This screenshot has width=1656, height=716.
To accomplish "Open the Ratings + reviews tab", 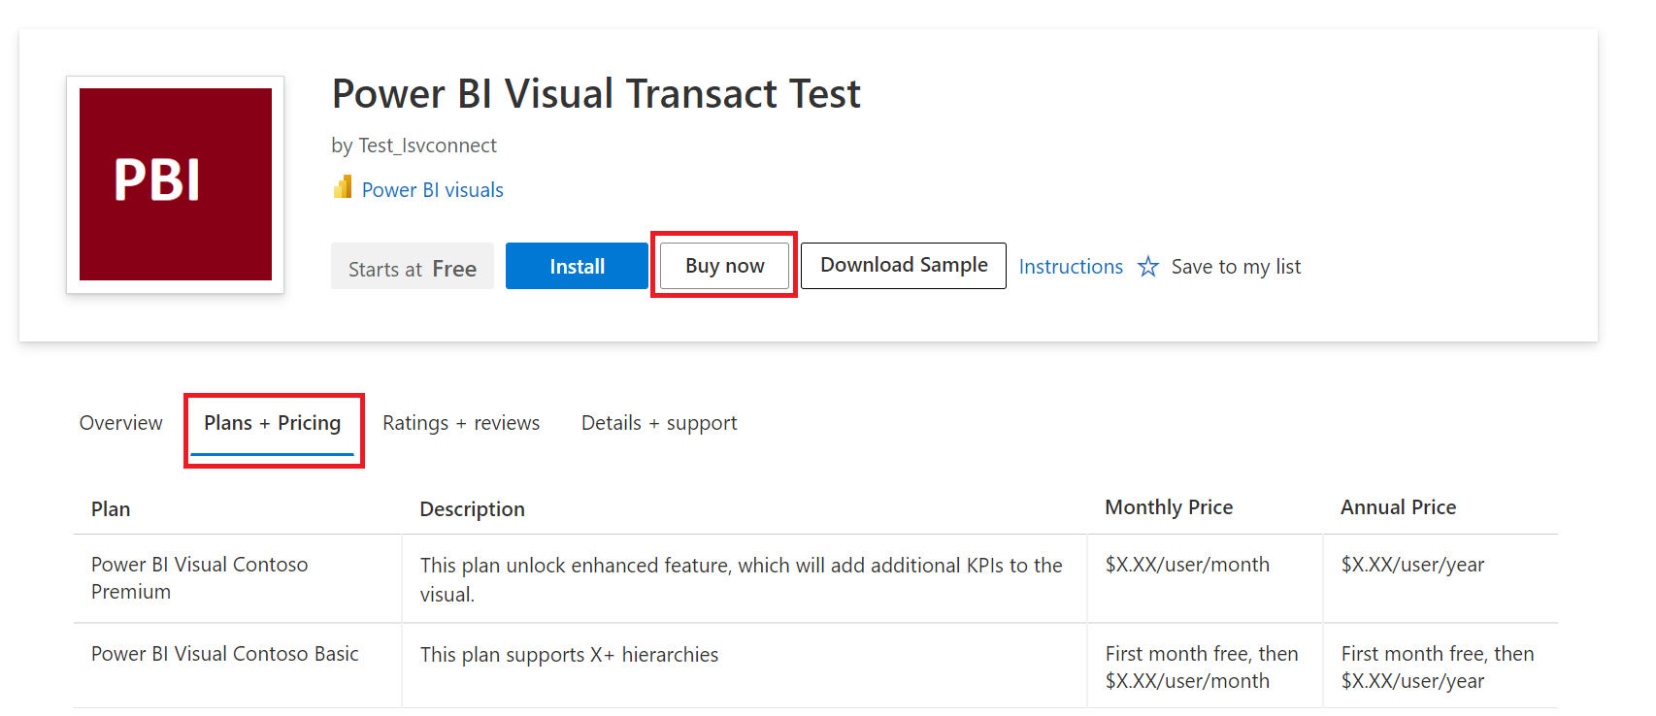I will click(x=461, y=423).
